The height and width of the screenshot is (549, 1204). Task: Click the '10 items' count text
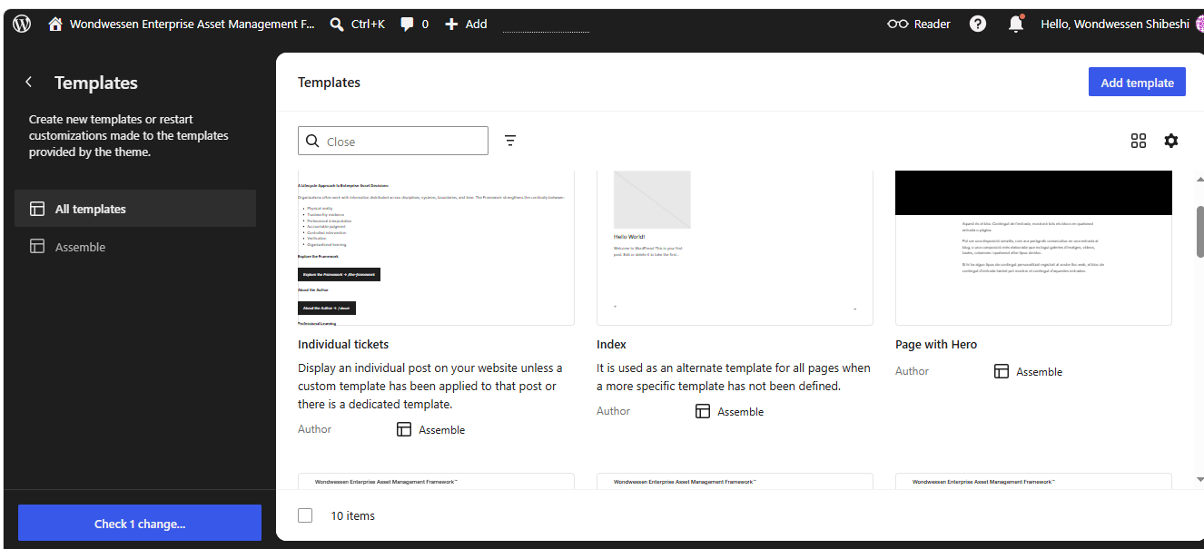coord(352,515)
